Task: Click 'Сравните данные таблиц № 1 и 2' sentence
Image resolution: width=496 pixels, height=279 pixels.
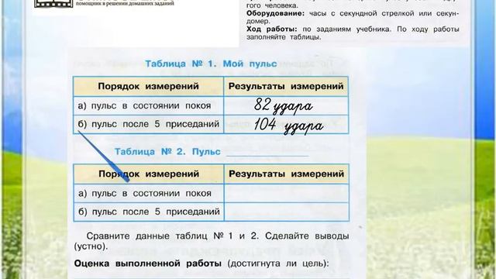Action: [x=172, y=236]
